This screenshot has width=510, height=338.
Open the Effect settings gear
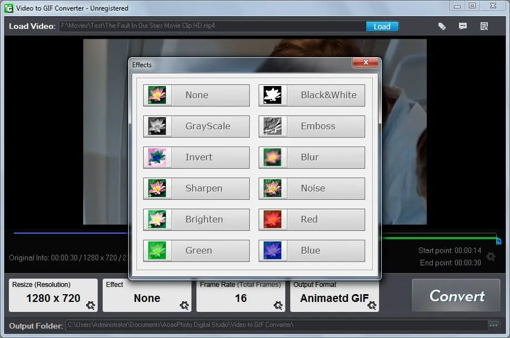click(x=184, y=305)
